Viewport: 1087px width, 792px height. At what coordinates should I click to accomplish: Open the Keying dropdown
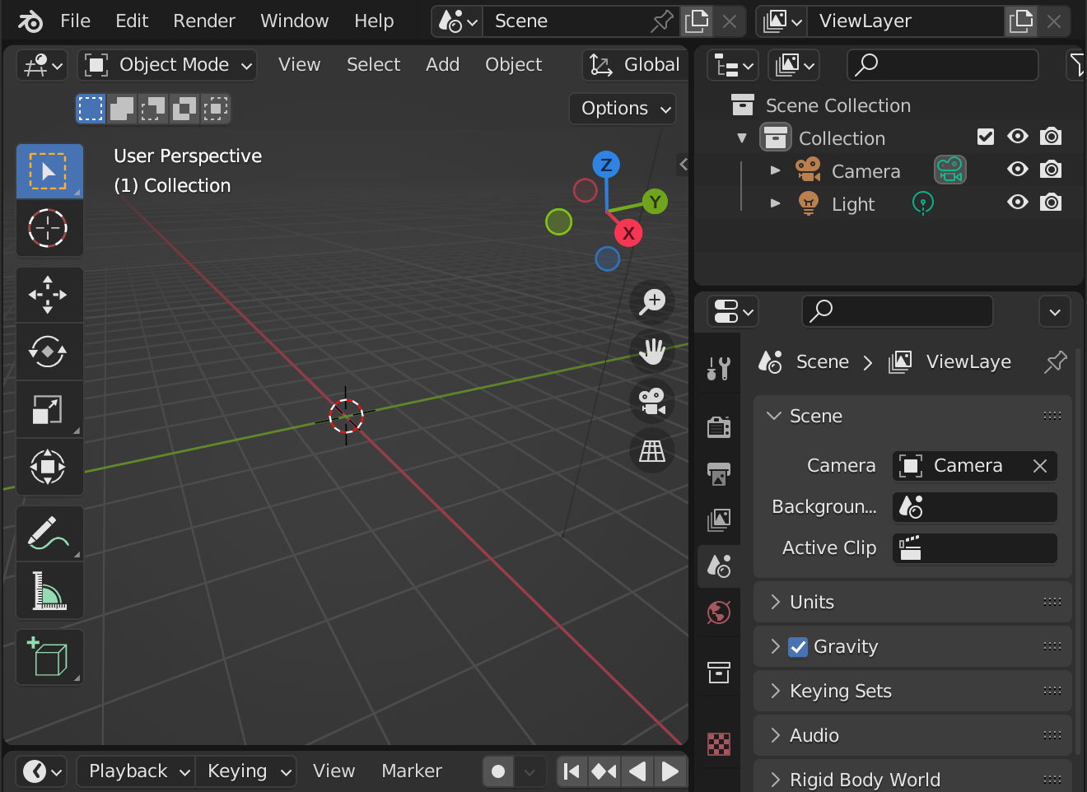pyautogui.click(x=245, y=771)
